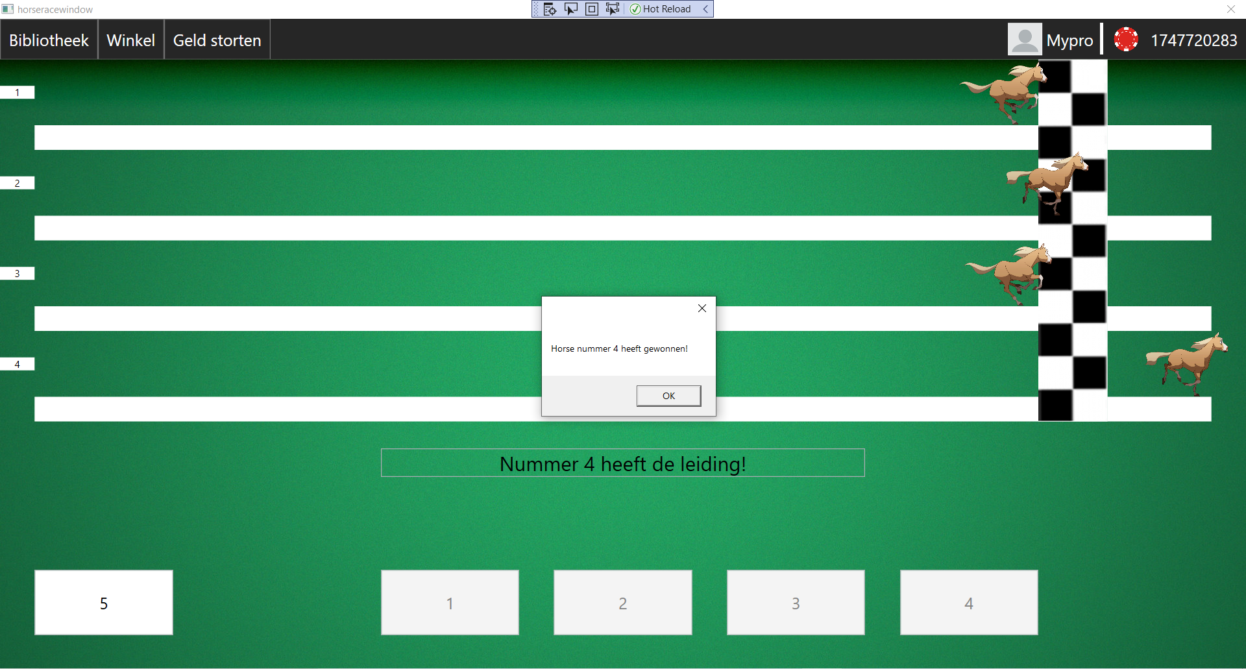Click the Track Focused Element icon

(612, 9)
